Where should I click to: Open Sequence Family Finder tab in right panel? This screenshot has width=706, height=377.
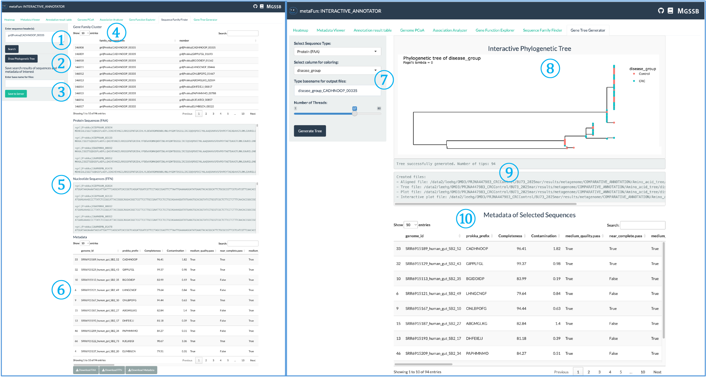(542, 30)
